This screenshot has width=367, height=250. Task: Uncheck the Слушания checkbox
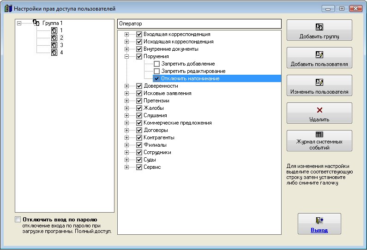point(139,115)
